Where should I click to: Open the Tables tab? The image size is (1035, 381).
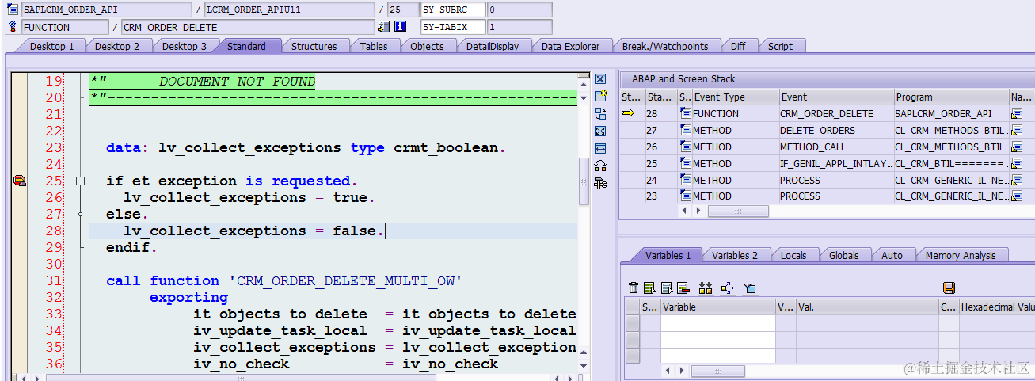[x=374, y=46]
